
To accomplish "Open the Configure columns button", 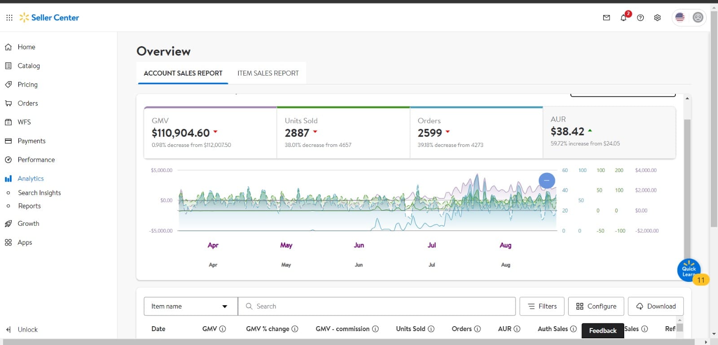I will [x=596, y=306].
